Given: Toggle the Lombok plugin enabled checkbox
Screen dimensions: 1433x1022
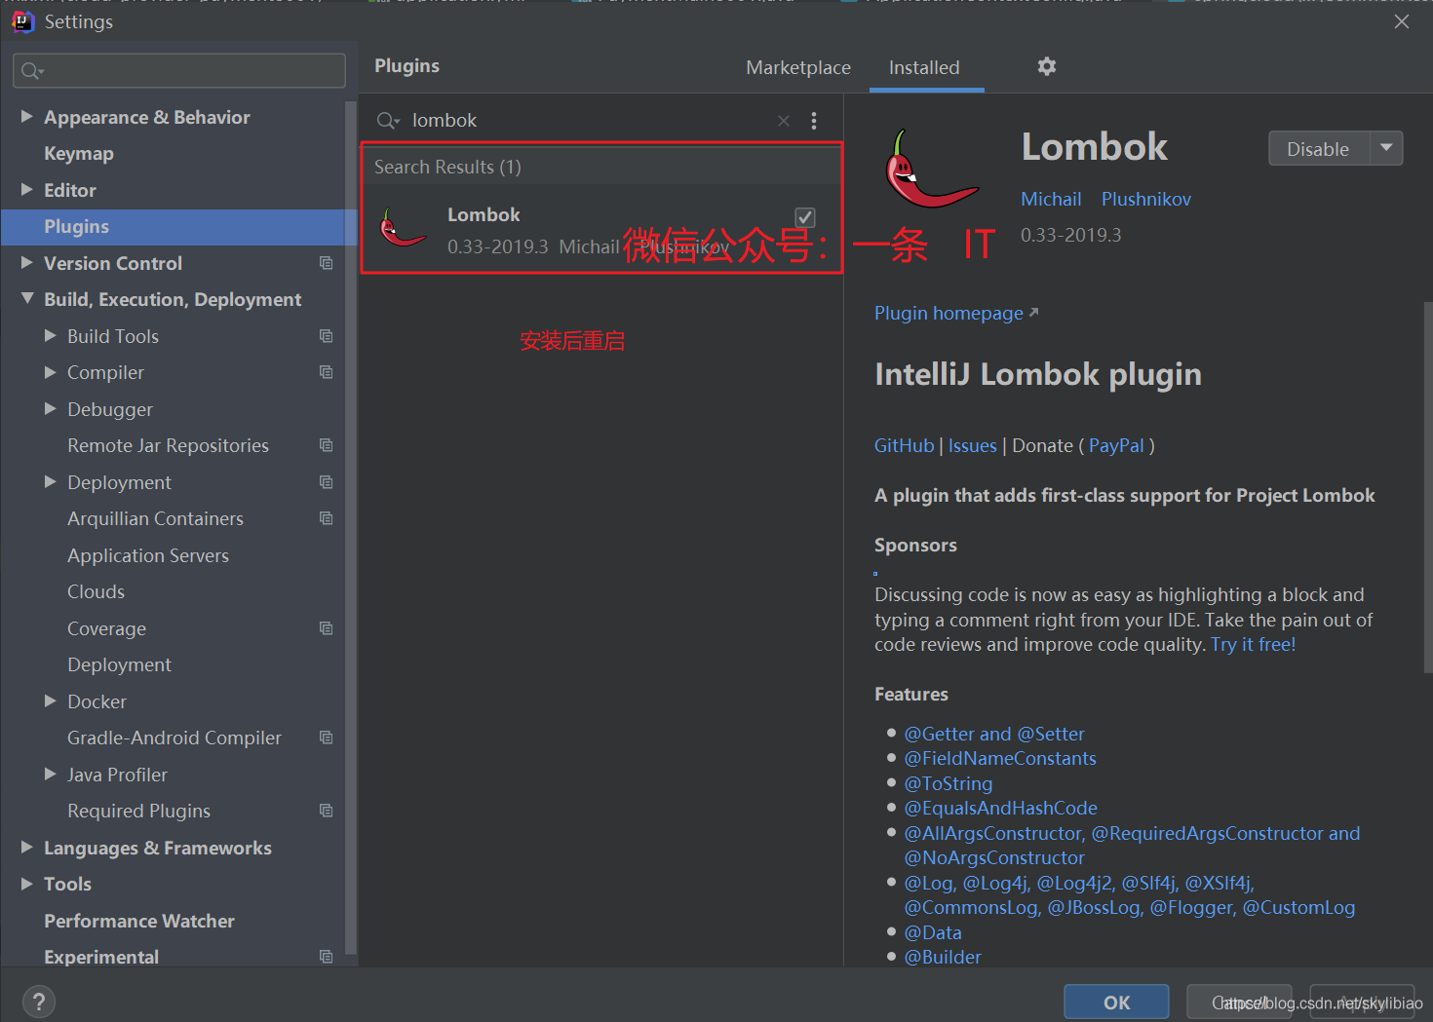Looking at the screenshot, I should [x=805, y=217].
